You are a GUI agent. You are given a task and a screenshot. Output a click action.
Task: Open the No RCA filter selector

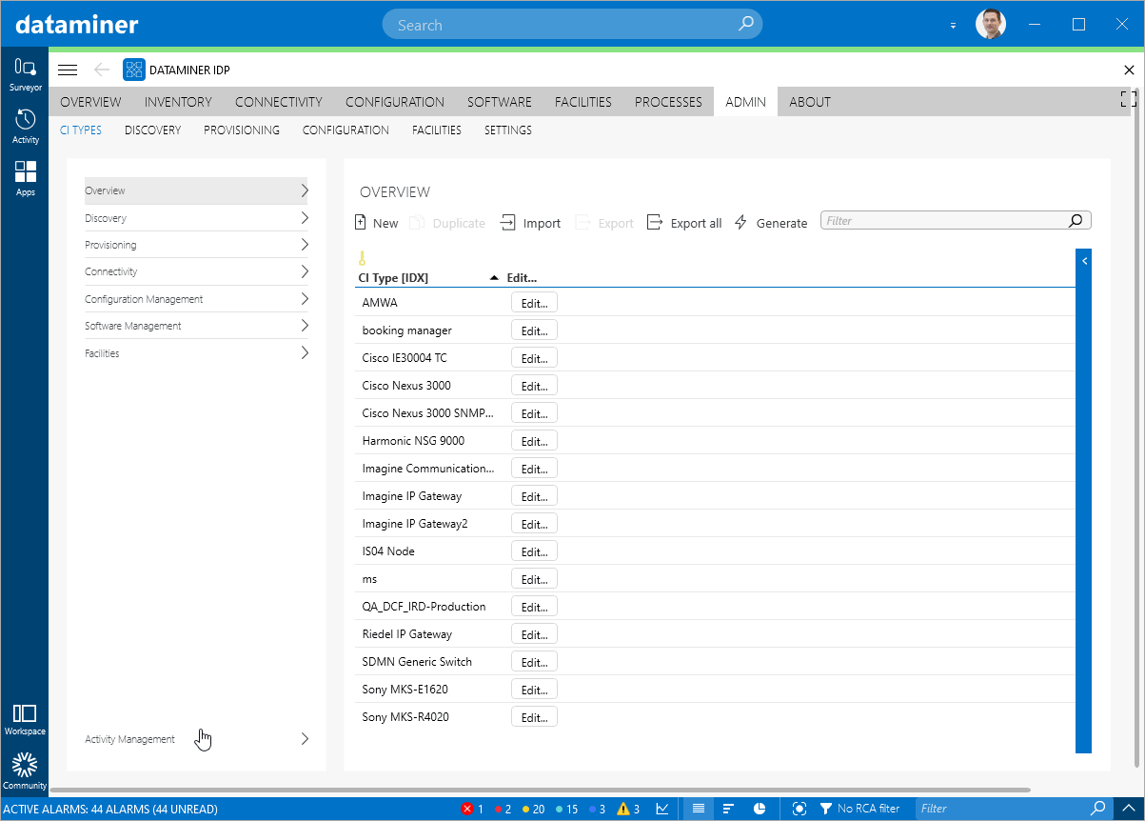(x=859, y=809)
